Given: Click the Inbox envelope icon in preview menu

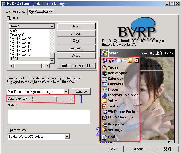Looking at the screenshot, I should (x=105, y=90).
